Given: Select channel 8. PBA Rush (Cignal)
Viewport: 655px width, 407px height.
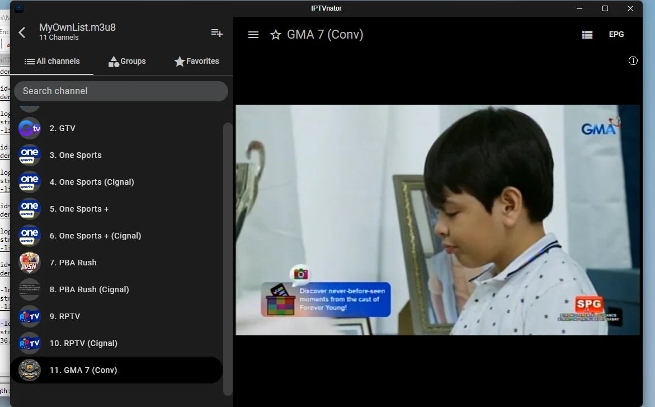Looking at the screenshot, I should tap(117, 289).
